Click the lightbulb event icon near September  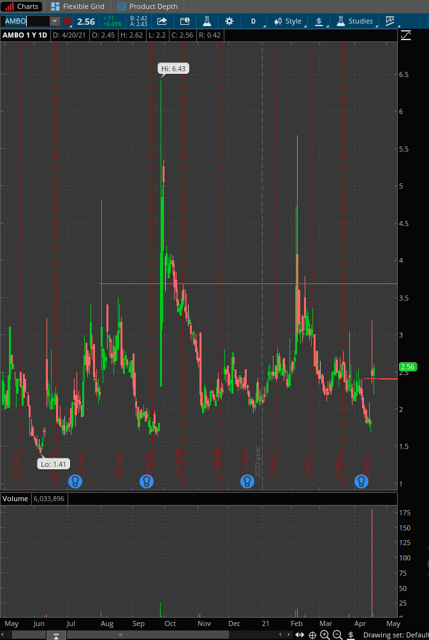(147, 481)
